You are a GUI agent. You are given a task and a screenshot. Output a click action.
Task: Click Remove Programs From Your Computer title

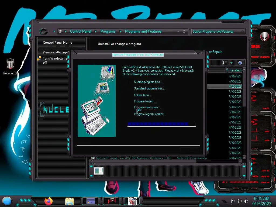[x=138, y=55]
